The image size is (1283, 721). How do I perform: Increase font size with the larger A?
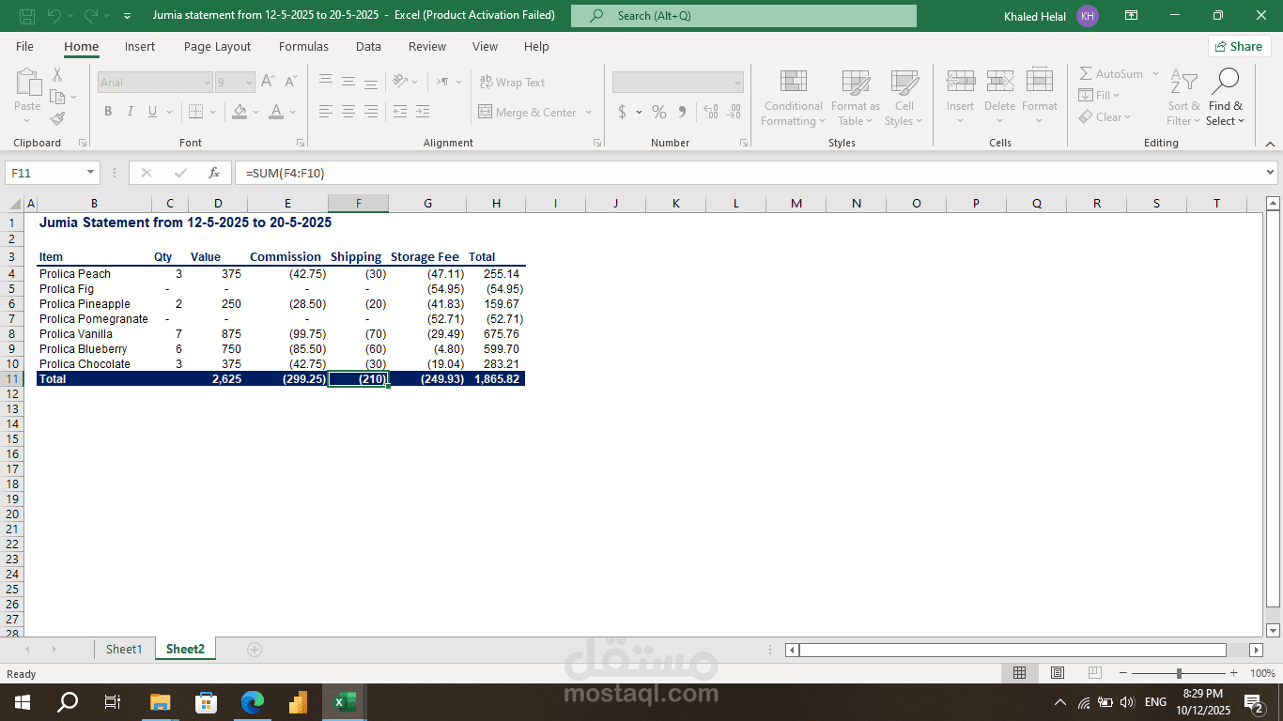268,82
